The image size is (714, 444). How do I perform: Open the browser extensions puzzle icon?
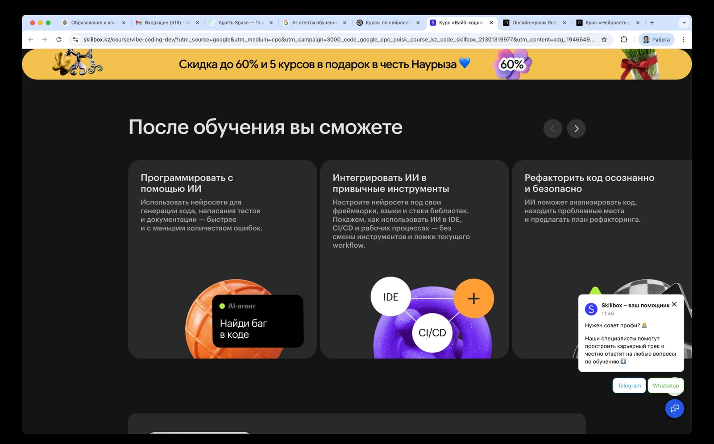624,40
